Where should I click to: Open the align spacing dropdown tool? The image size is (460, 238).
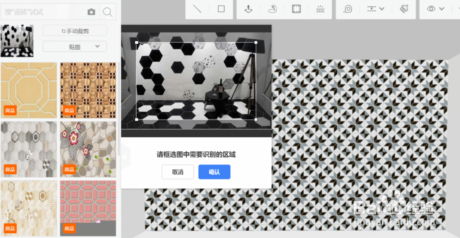point(375,9)
